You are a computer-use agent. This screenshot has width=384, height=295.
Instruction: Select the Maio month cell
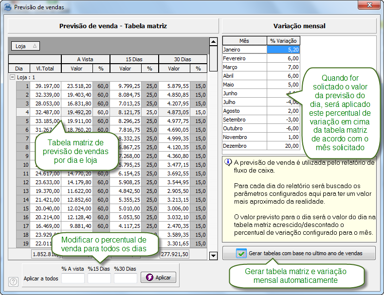[x=244, y=85]
